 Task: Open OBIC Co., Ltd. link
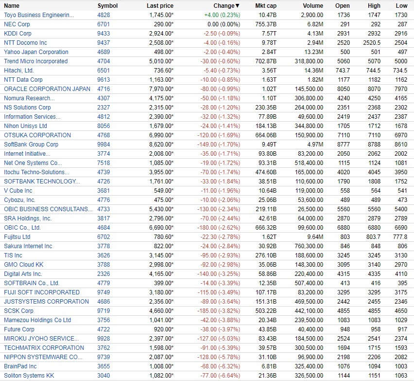[22, 228]
